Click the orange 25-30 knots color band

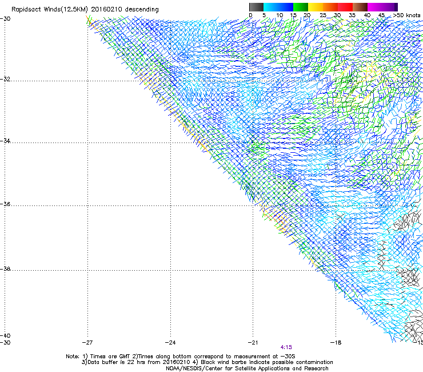pyautogui.click(x=330, y=7)
